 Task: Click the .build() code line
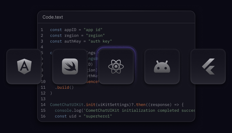64,87
